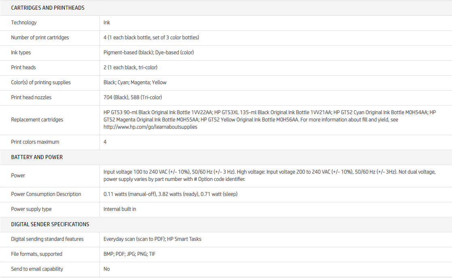Click the Battery and Power section header
Viewport: 452px width, 278px height.
pyautogui.click(x=37, y=157)
